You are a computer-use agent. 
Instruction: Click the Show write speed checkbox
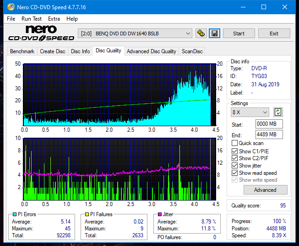click(234, 180)
